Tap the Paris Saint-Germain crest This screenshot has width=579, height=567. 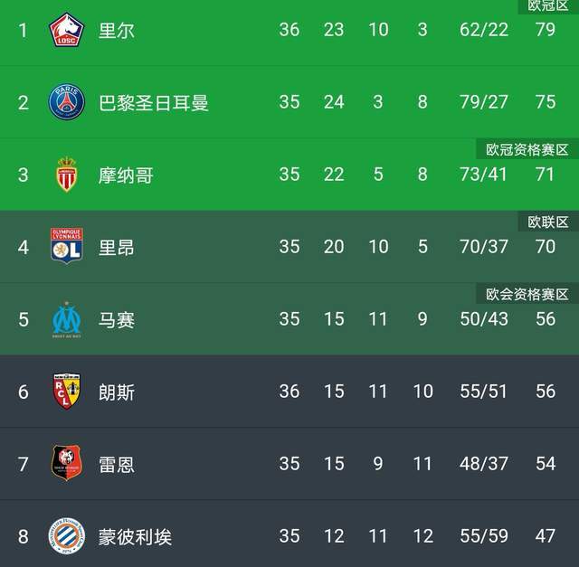point(66,101)
